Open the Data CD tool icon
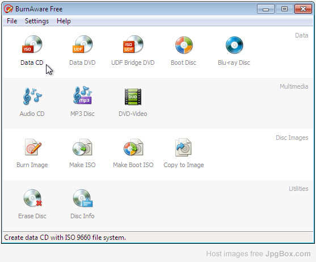316x262 pixels. coord(32,44)
